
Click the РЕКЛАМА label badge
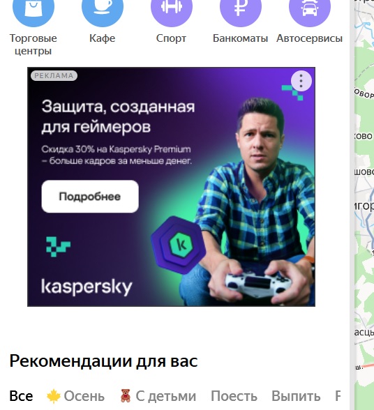click(x=54, y=75)
